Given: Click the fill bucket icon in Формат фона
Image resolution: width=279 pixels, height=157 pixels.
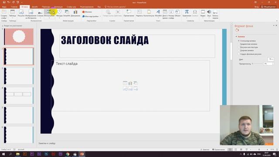Looking at the screenshot, I should pyautogui.click(x=237, y=30).
